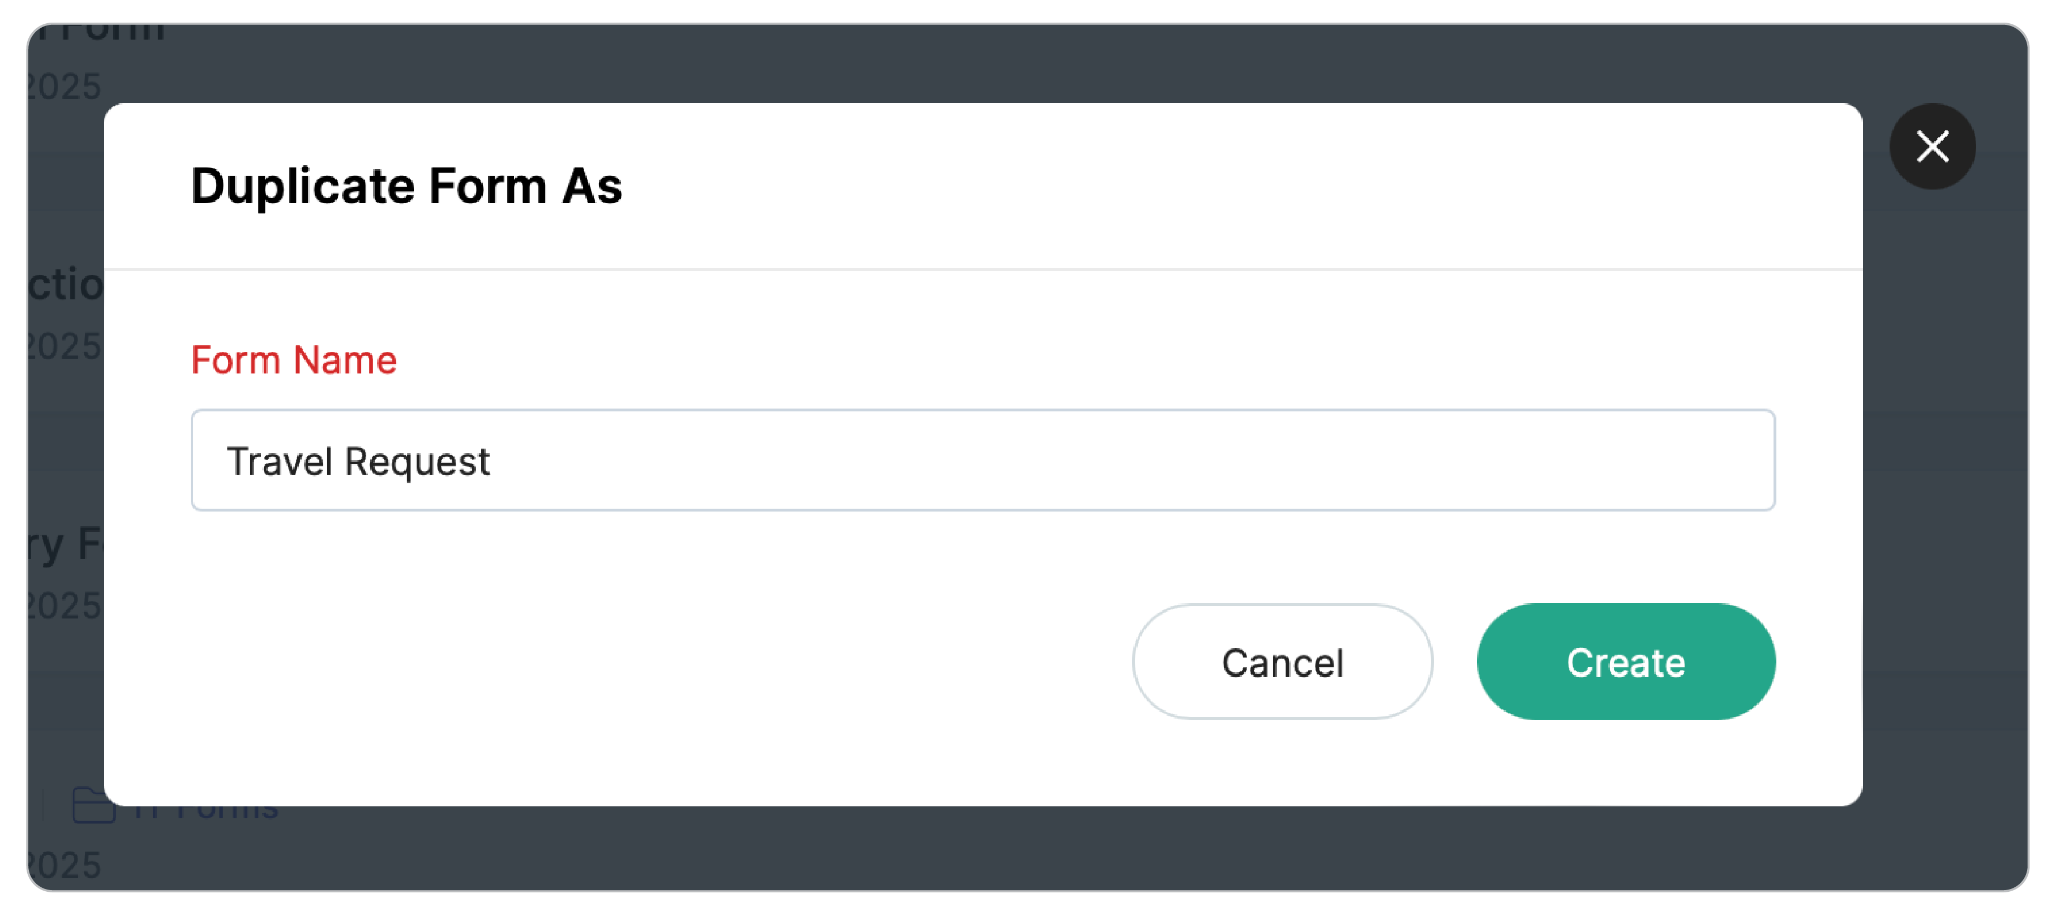Image resolution: width=2056 pixels, height=915 pixels.
Task: Close the Duplicate Form As dialog
Action: 1931,147
